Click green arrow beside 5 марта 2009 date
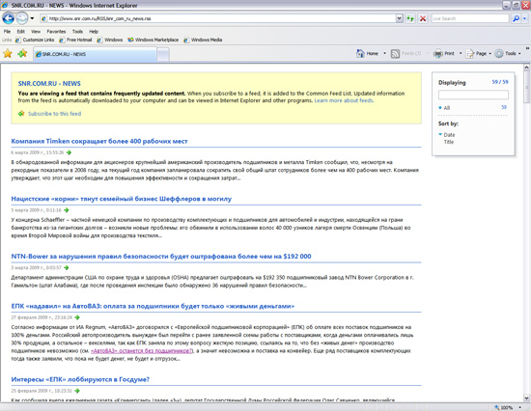The width and height of the screenshot is (531, 411). pyautogui.click(x=67, y=210)
